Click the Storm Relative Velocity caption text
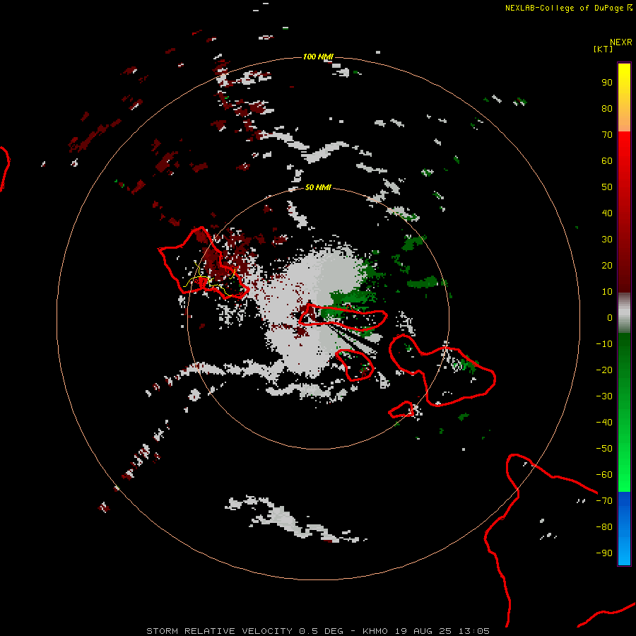This screenshot has height=636, width=636. (318, 631)
